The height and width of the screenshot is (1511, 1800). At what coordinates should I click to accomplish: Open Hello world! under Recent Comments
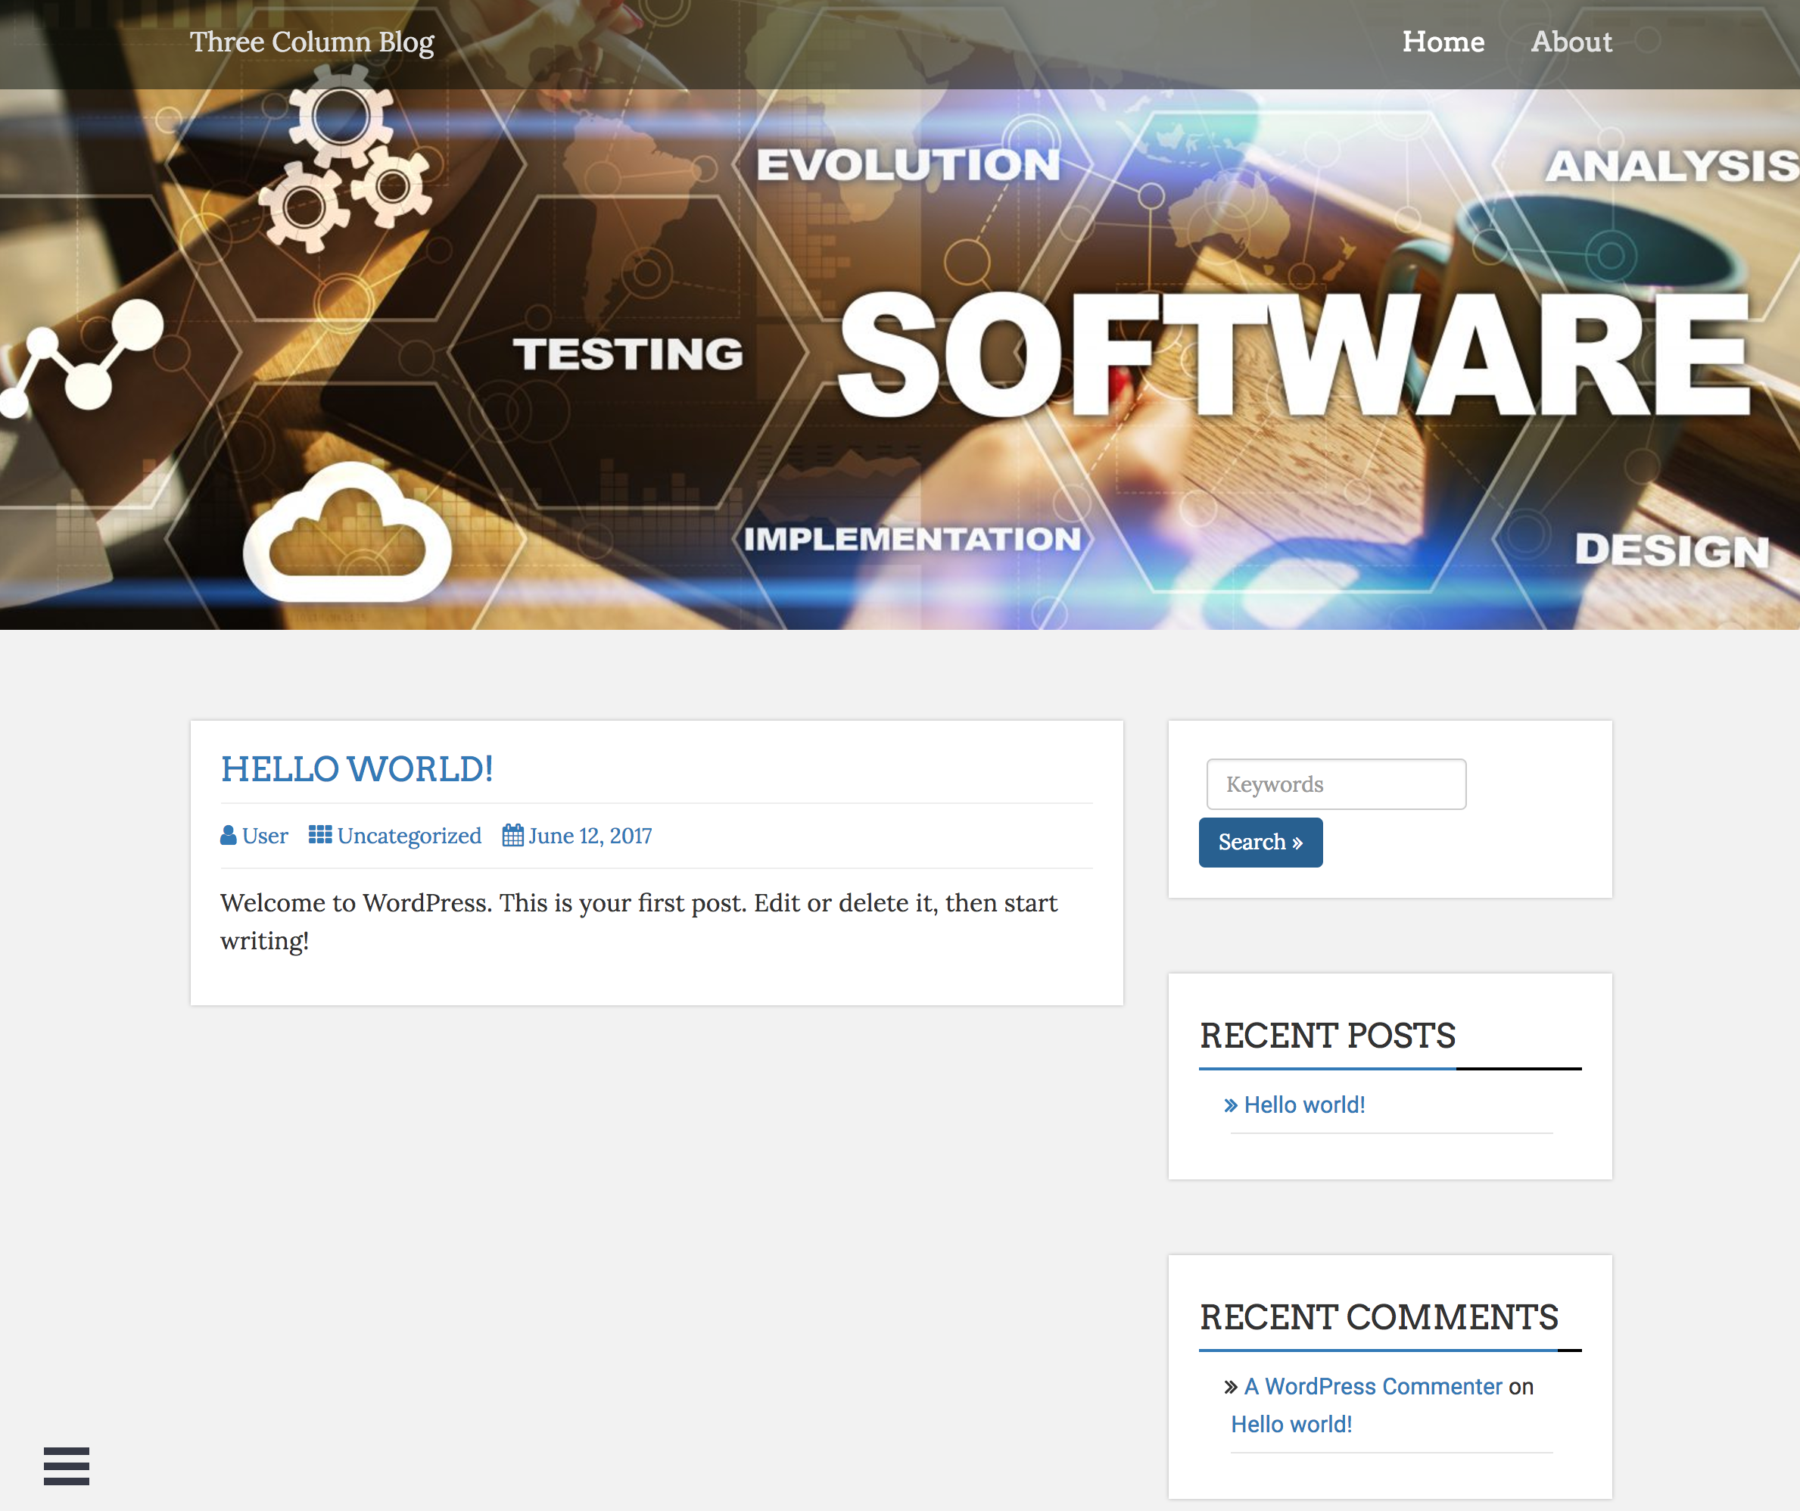click(1291, 1425)
